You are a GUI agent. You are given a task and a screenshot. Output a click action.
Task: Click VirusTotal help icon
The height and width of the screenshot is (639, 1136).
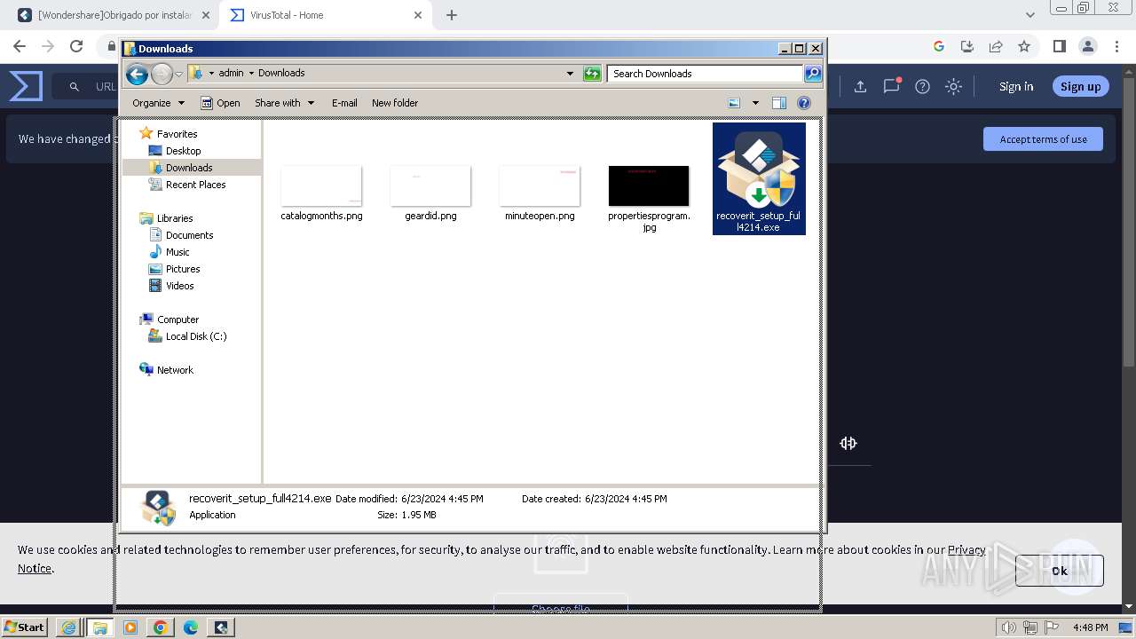(923, 86)
